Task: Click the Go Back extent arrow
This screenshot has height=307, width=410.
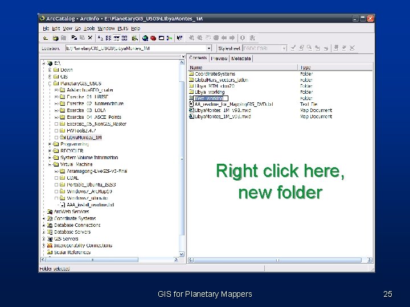Action: pyautogui.click(x=224, y=38)
